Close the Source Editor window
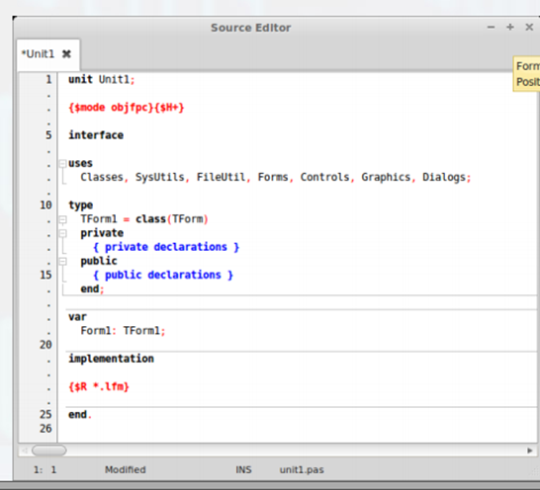 pyautogui.click(x=529, y=28)
